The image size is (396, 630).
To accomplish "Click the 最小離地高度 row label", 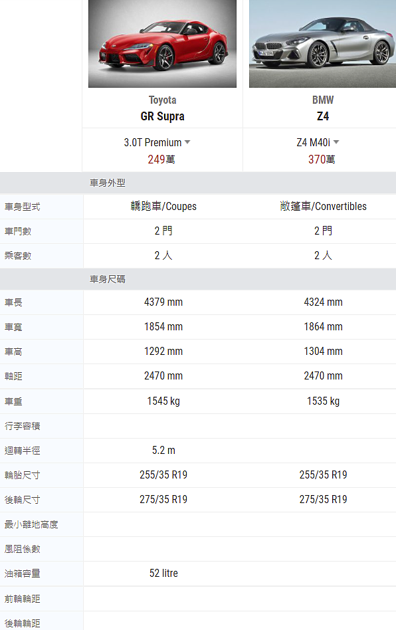I will [x=31, y=524].
